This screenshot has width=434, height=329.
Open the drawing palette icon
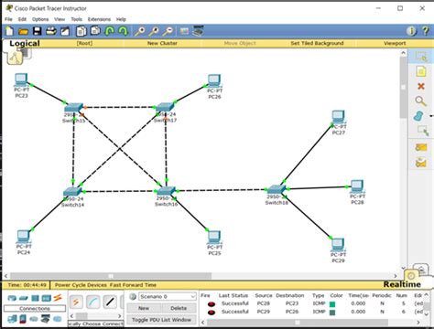click(184, 31)
